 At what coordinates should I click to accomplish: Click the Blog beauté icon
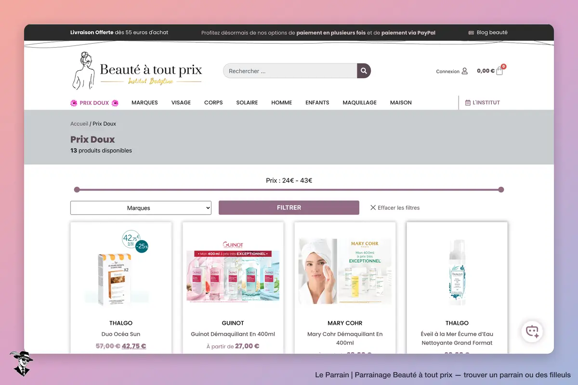coord(471,33)
